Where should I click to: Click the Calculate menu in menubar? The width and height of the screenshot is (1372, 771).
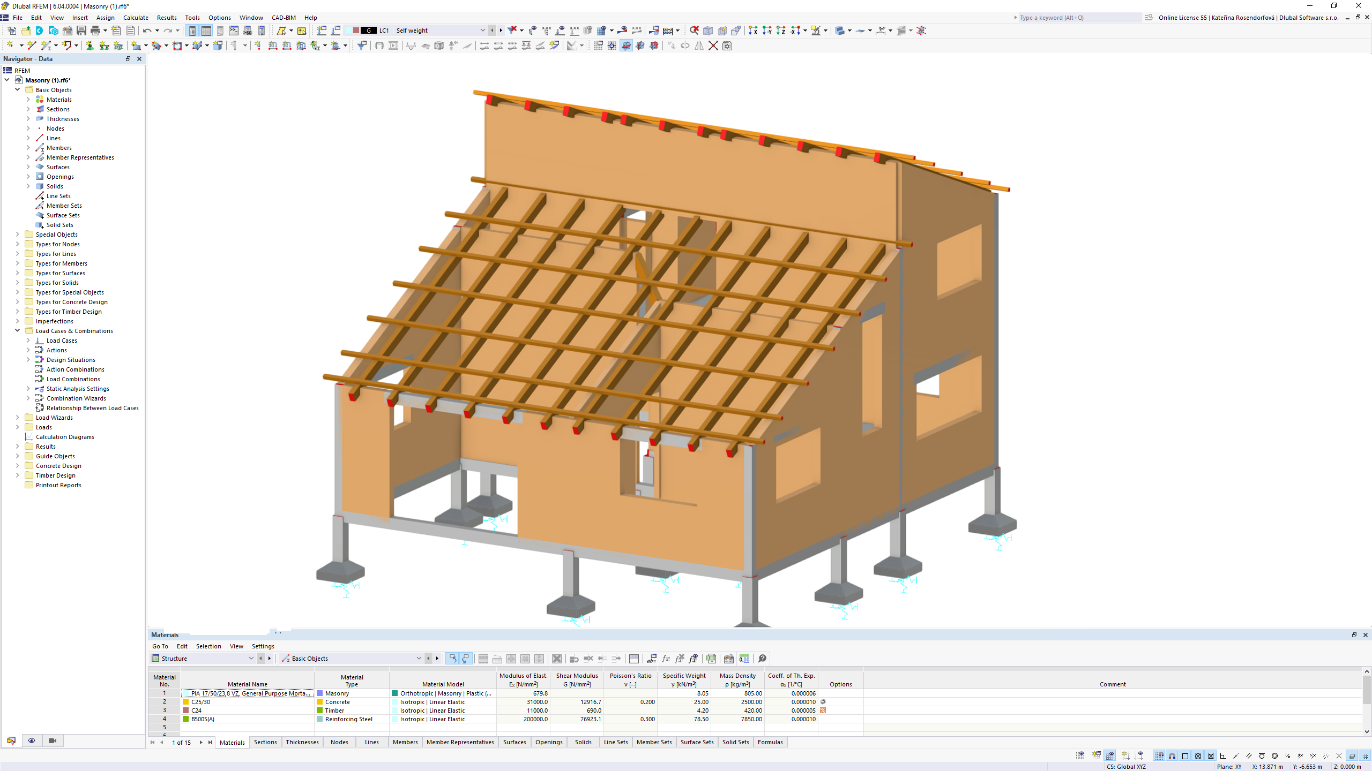[x=135, y=17]
